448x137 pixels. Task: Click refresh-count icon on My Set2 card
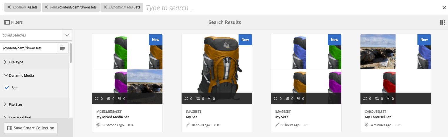pos(276,98)
